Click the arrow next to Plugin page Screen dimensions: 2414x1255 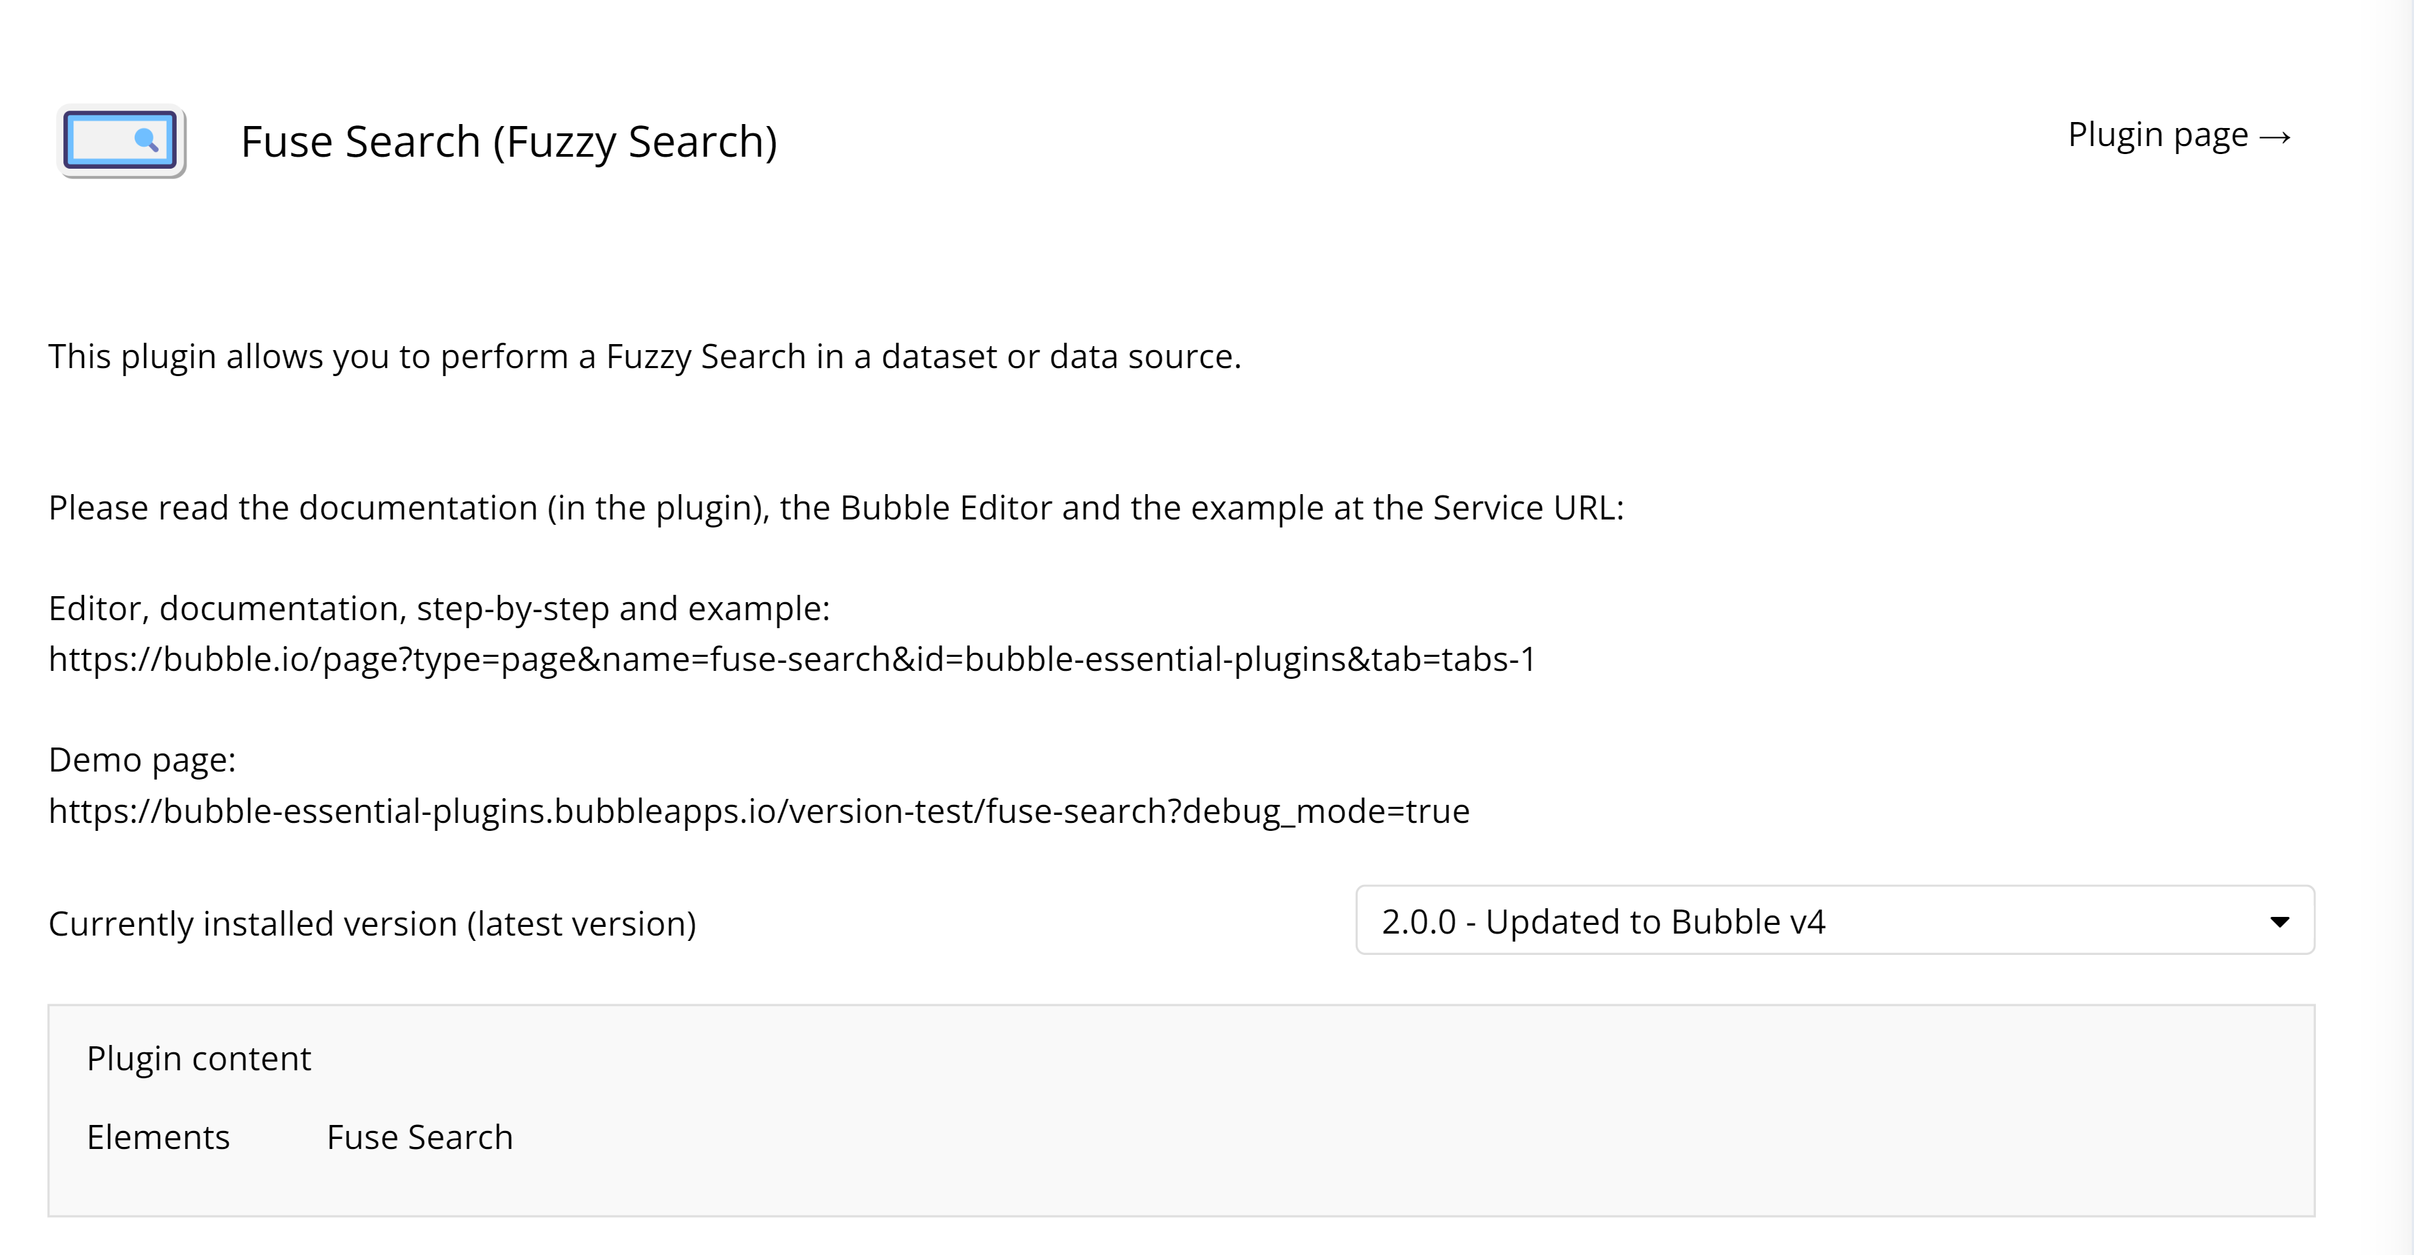click(2275, 139)
